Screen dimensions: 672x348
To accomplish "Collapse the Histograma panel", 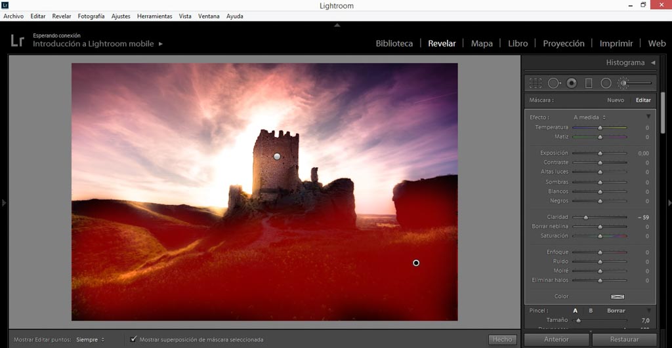I will pyautogui.click(x=653, y=63).
